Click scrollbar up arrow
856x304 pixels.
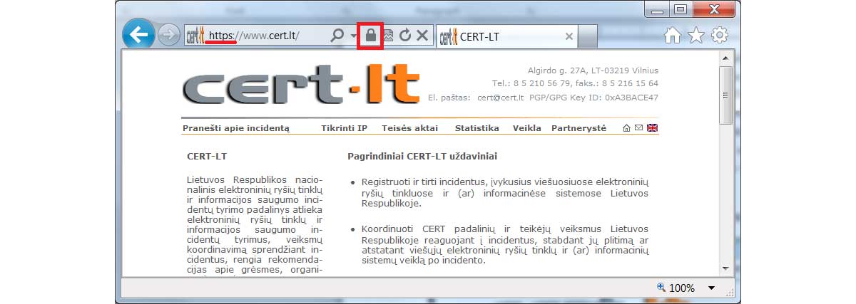[x=725, y=58]
